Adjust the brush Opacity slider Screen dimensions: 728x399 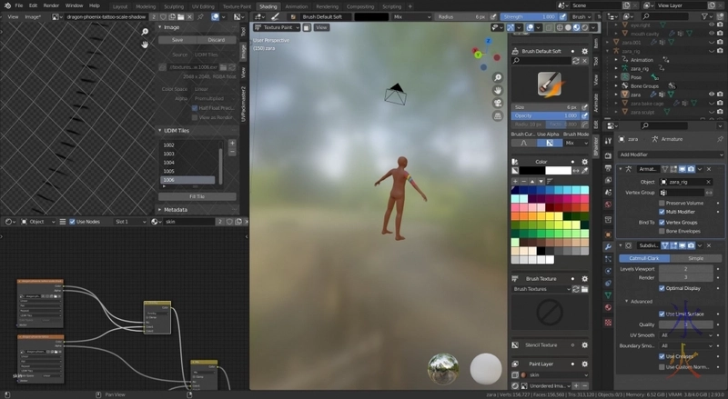[546, 115]
